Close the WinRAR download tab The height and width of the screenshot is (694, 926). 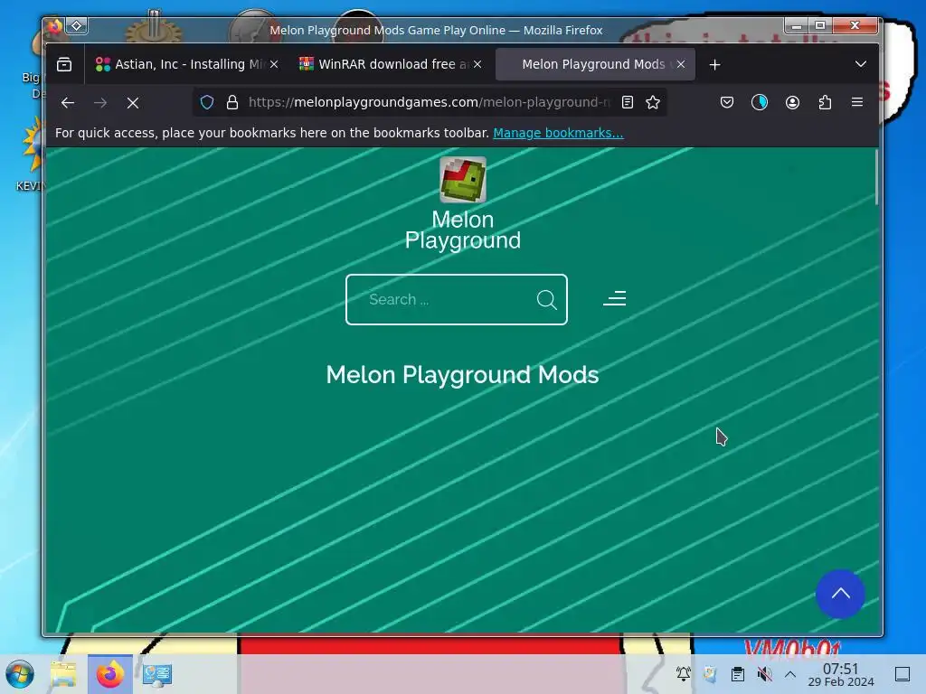click(477, 64)
